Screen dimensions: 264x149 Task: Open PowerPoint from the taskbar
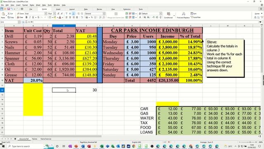coord(76,146)
